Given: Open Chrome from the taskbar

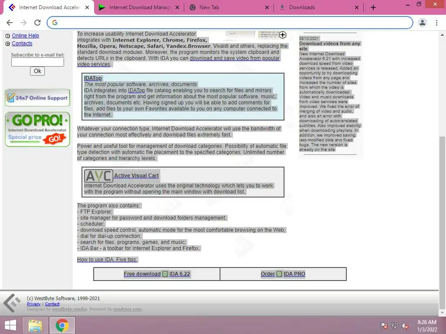Looking at the screenshot, I should pyautogui.click(x=62, y=325).
